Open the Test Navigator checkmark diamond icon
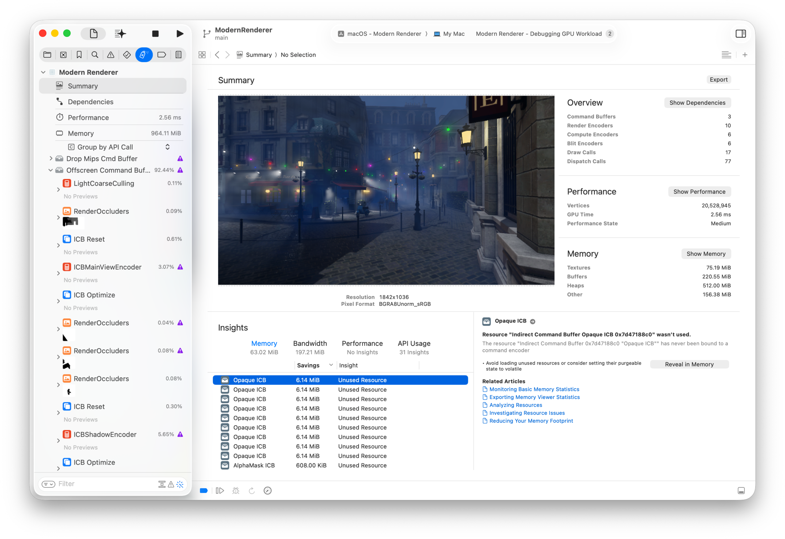The width and height of the screenshot is (785, 539). 127,54
